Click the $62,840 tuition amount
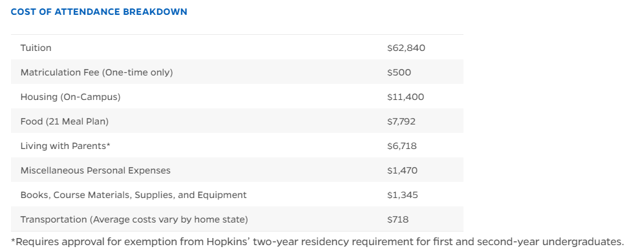Viewport: 627px width, 249px height. pos(406,48)
